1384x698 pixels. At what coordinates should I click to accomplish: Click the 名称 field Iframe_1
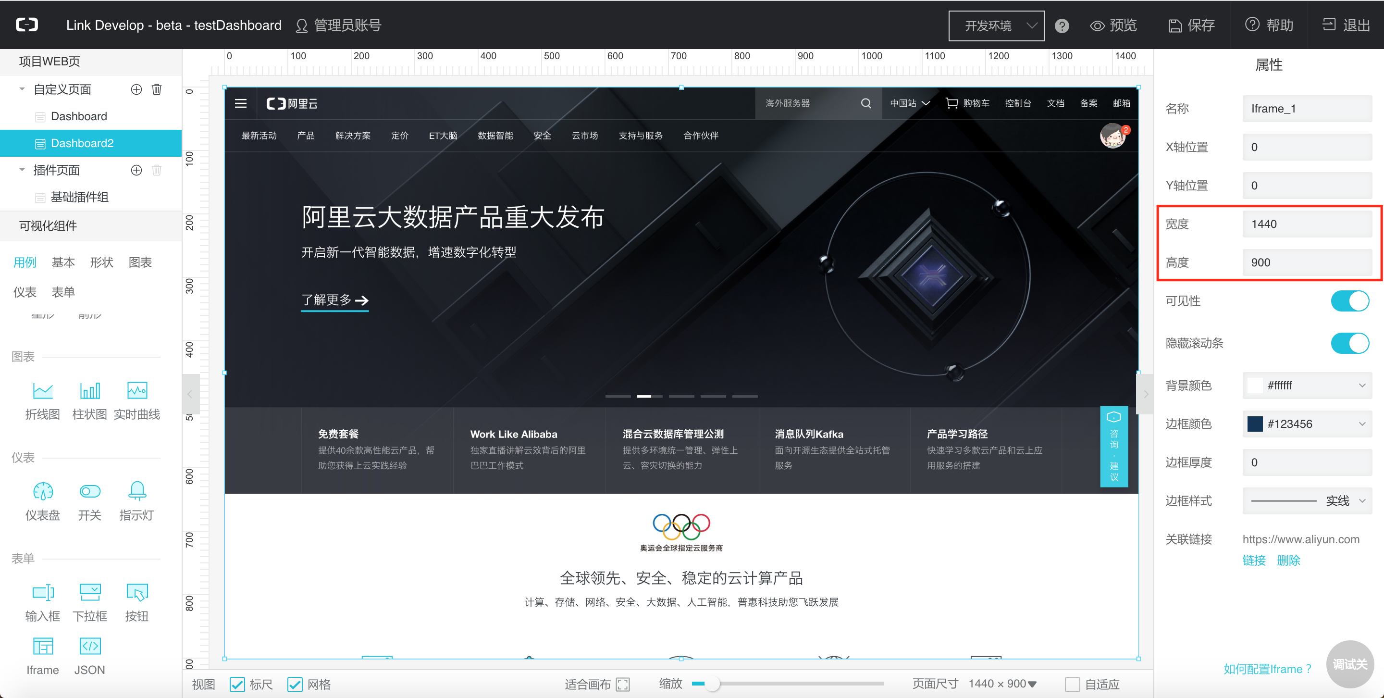click(1307, 109)
